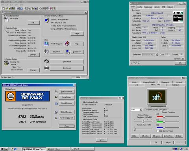This screenshot has width=189, height=151.
Task: Click the red circular icon in the 3DMark toolbar
Action: [51, 8]
